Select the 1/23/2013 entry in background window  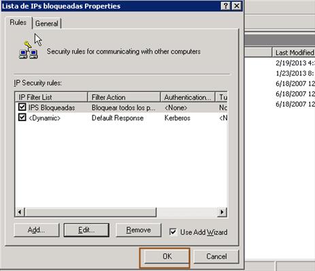pyautogui.click(x=295, y=73)
